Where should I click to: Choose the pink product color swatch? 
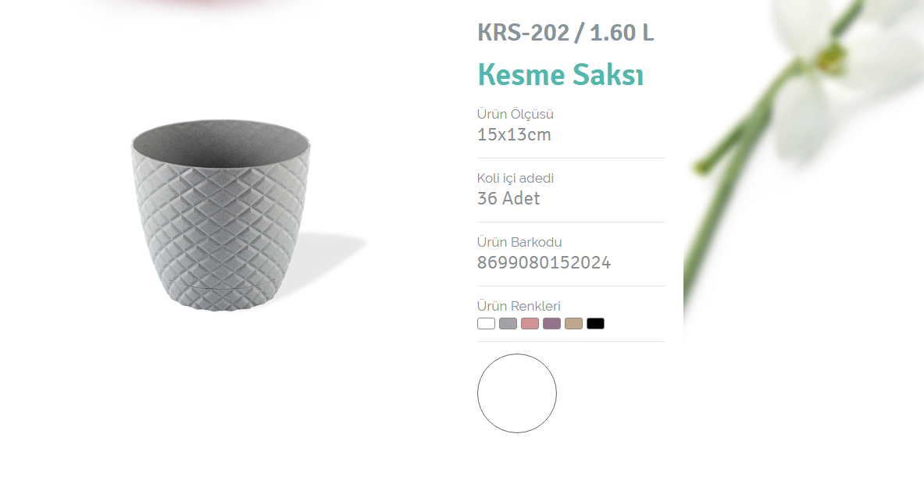coord(530,323)
